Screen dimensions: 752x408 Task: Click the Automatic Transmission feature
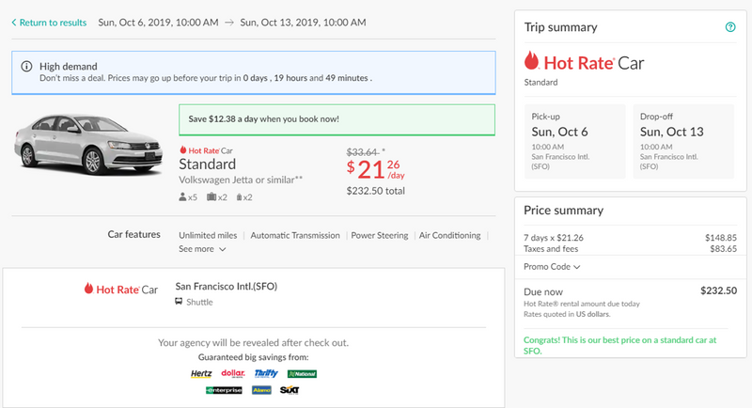295,235
